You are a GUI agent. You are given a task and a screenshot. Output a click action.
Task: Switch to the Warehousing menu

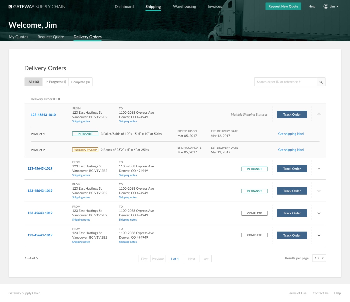tap(184, 6)
